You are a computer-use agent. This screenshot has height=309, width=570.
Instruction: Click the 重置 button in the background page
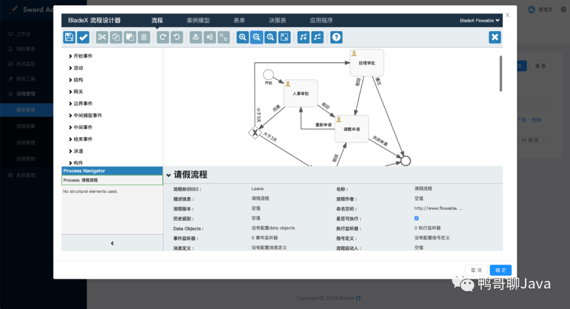pos(540,66)
